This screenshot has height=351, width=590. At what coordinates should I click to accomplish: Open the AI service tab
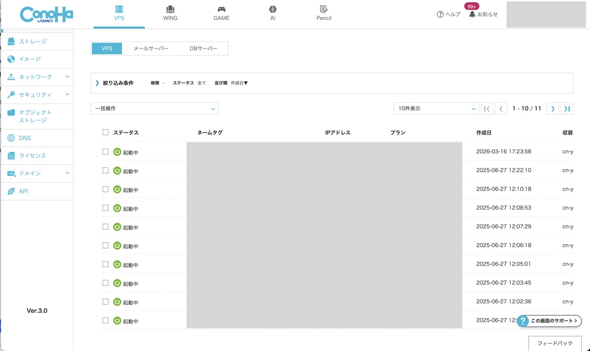click(273, 14)
